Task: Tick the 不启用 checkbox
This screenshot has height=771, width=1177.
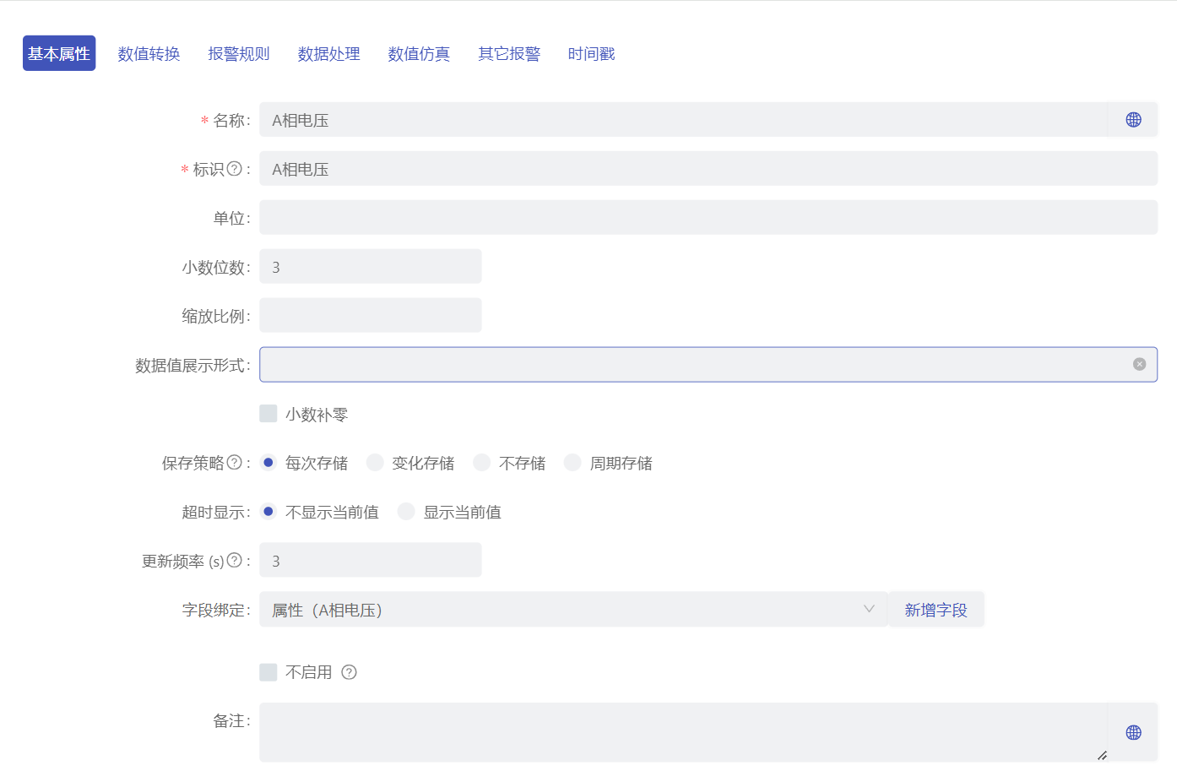Action: (x=268, y=672)
